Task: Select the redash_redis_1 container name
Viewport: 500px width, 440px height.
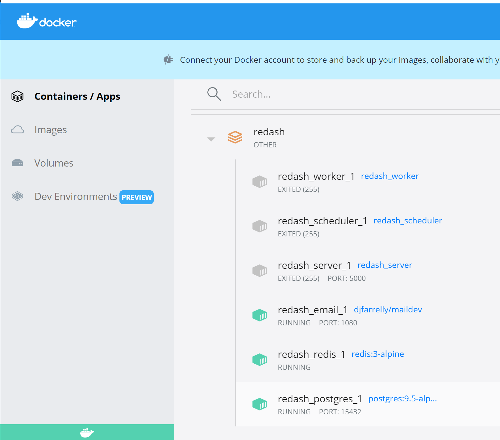Action: [x=311, y=354]
